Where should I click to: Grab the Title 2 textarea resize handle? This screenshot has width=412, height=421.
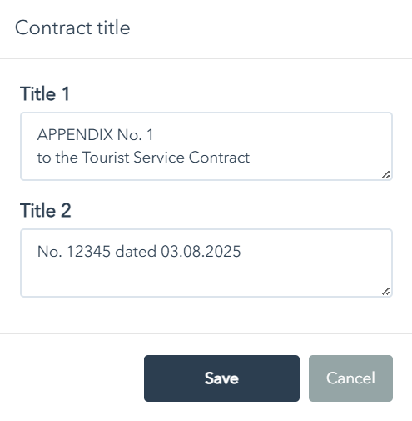[386, 292]
